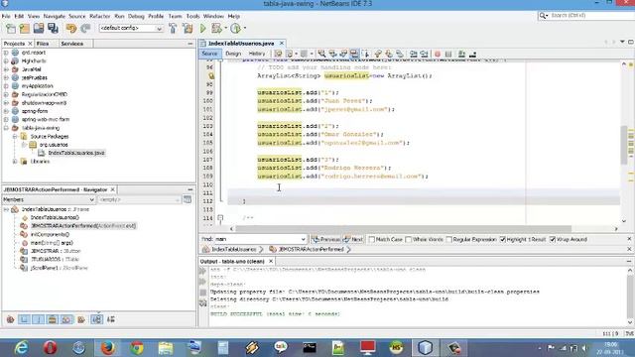
Task: Toggle the Match Case checkbox
Action: (371, 240)
